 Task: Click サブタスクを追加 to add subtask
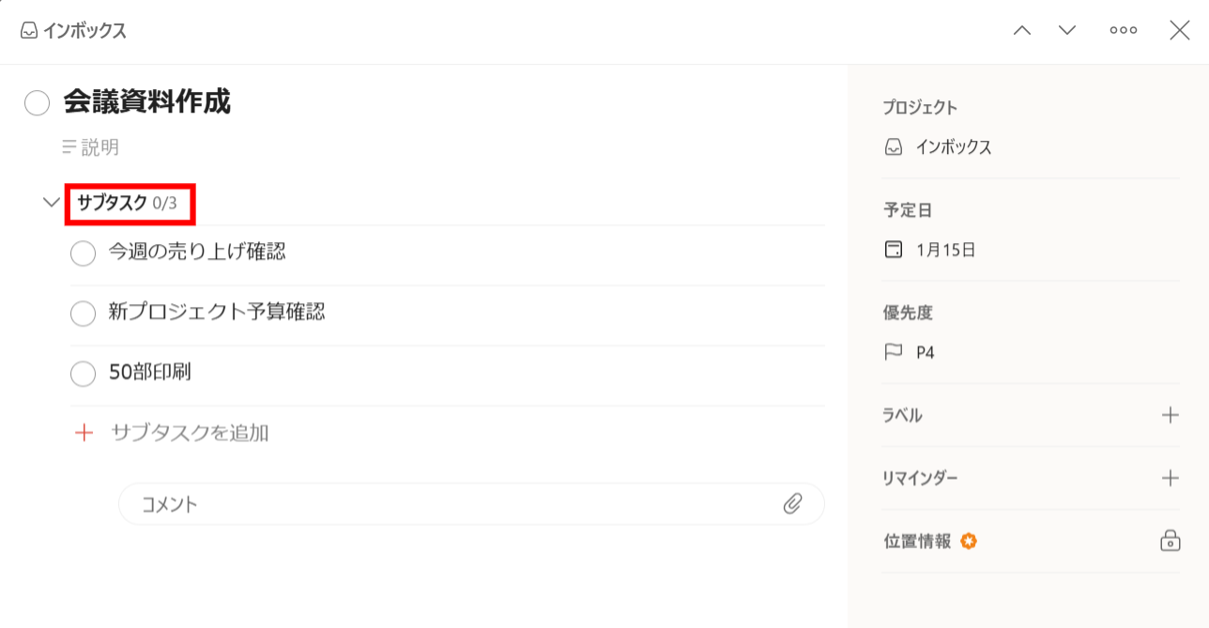(x=190, y=433)
